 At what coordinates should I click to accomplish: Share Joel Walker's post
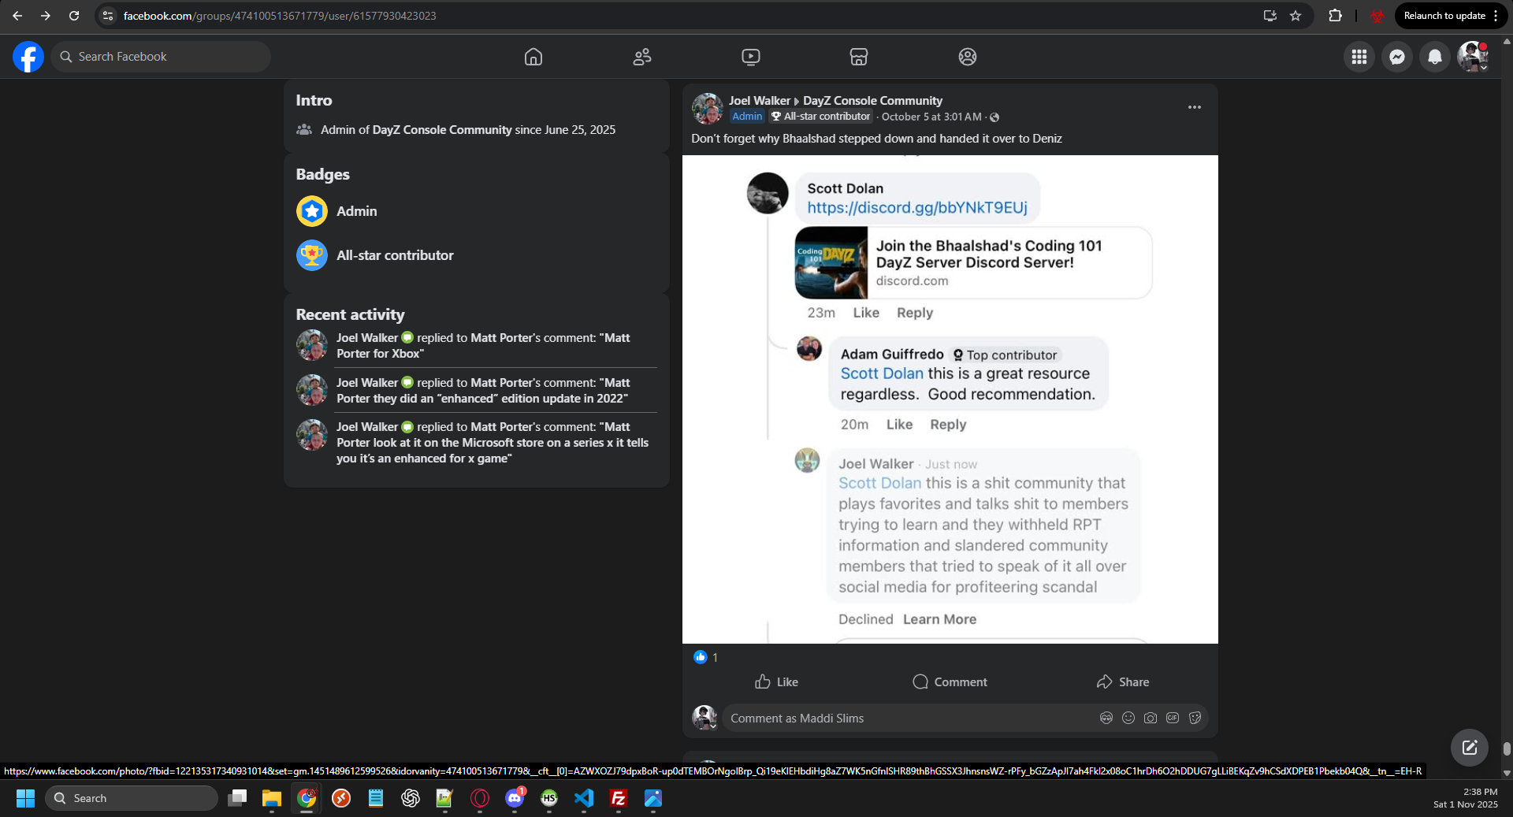1123,682
